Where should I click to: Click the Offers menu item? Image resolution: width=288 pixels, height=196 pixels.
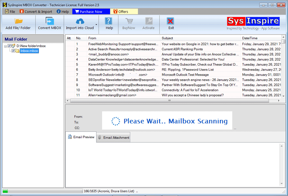pyautogui.click(x=124, y=12)
